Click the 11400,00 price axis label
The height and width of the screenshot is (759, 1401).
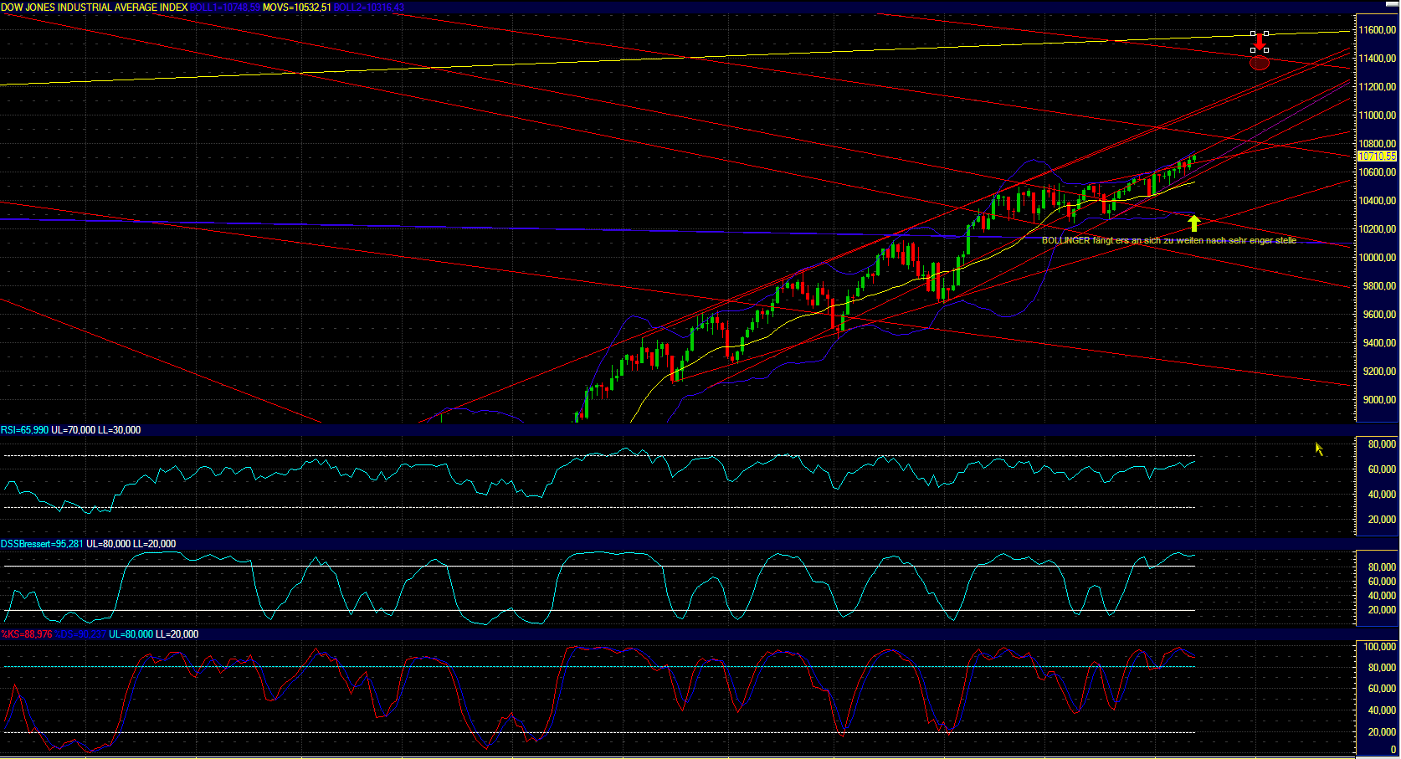pyautogui.click(x=1378, y=59)
